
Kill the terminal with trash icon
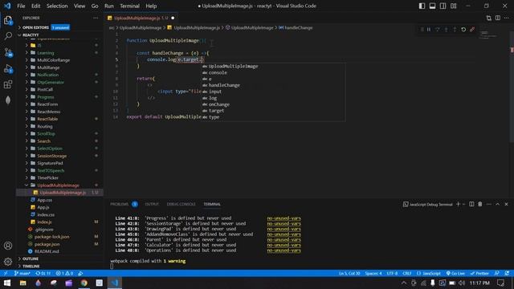click(x=480, y=204)
